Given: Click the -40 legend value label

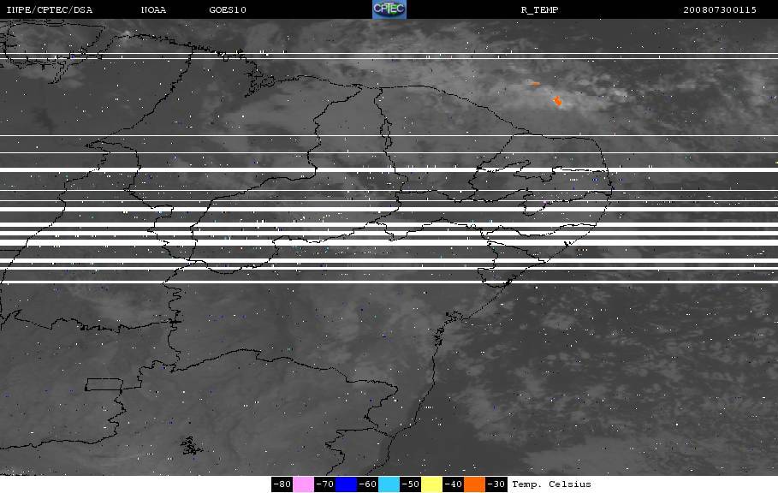Looking at the screenshot, I should click(x=453, y=484).
